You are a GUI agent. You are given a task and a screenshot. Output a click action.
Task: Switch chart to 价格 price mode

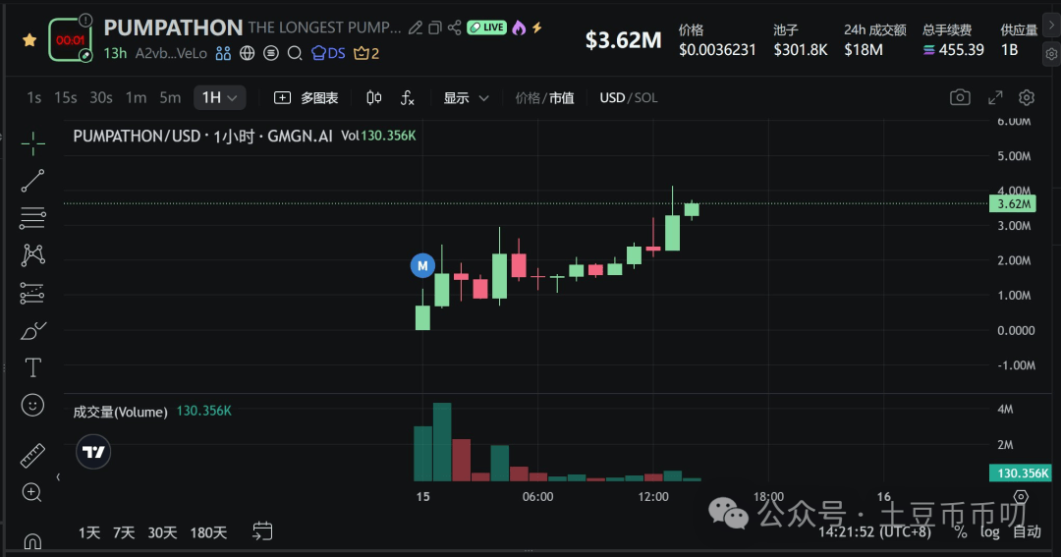coord(528,98)
